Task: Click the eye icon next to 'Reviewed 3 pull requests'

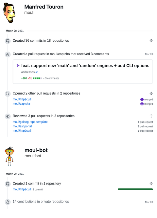Action: click(8, 116)
